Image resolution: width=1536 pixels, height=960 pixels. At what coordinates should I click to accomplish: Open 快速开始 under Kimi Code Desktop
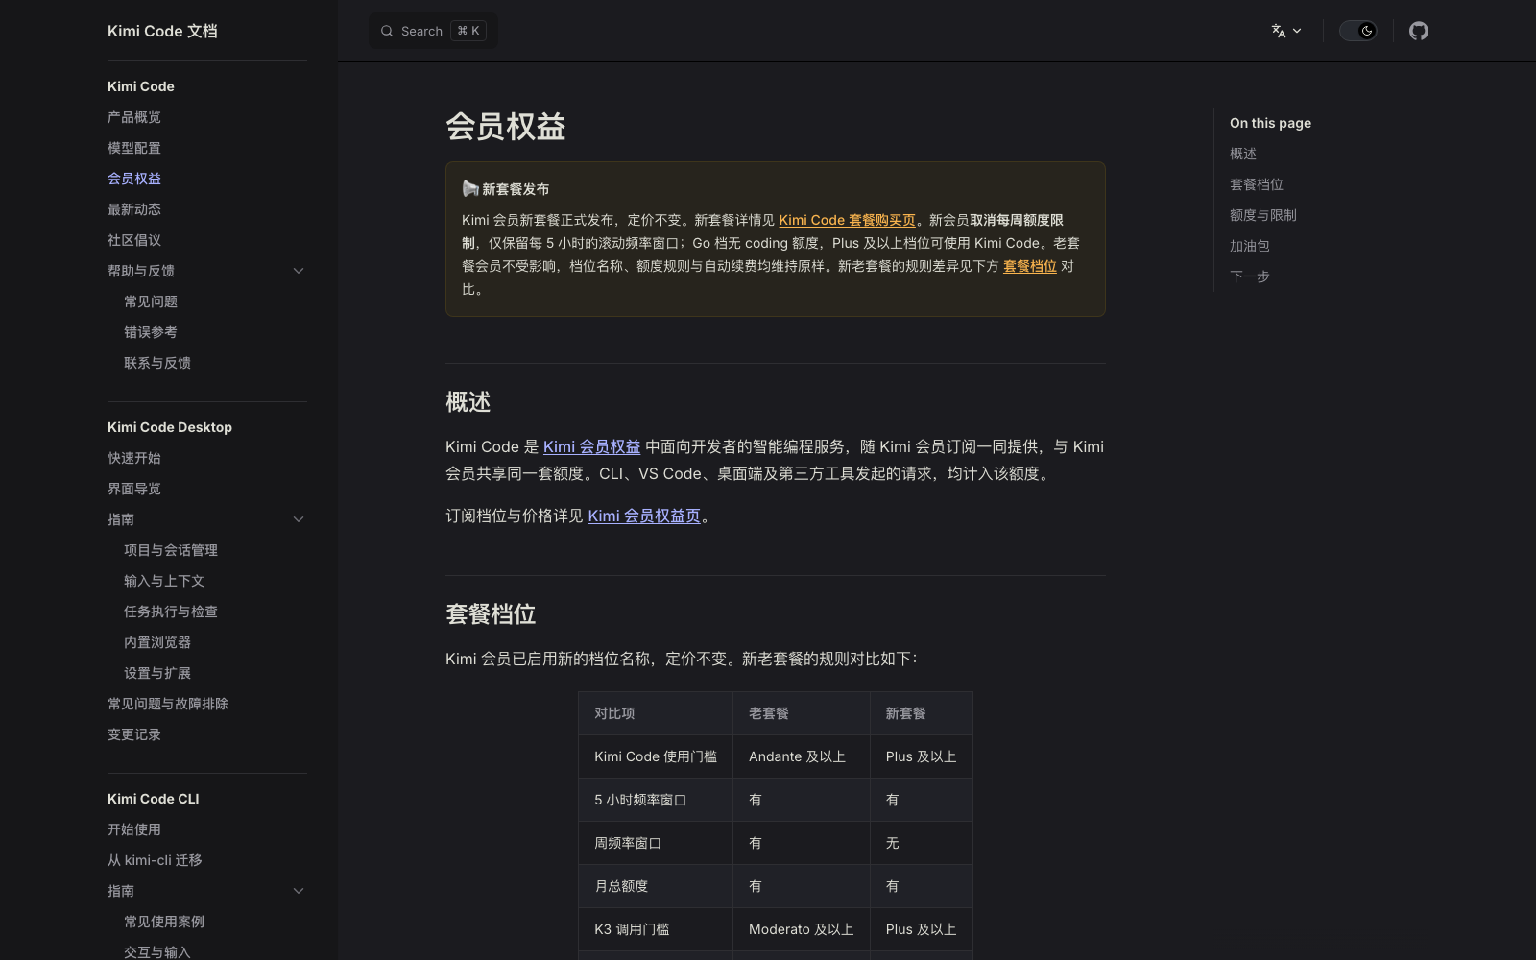pyautogui.click(x=134, y=458)
